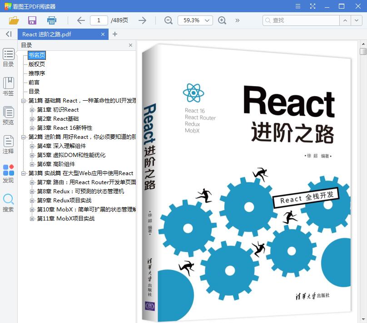
Task: Expand 第4章 深入理解组件 node
Action: click(32, 146)
